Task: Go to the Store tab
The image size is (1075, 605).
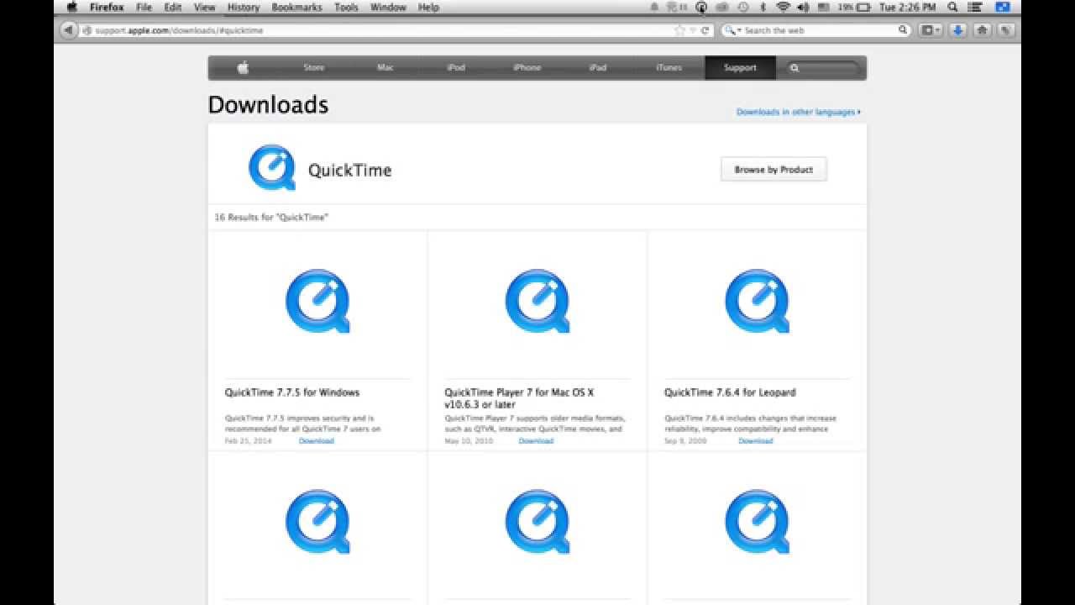Action: [x=314, y=68]
